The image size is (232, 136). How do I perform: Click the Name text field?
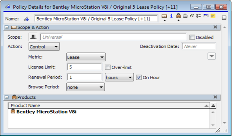96,19
